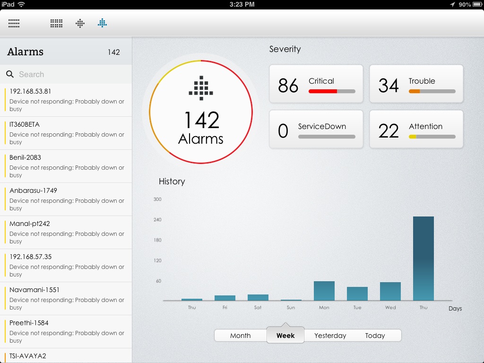484x363 pixels.
Task: Switch history to Today tab
Action: coord(375,336)
